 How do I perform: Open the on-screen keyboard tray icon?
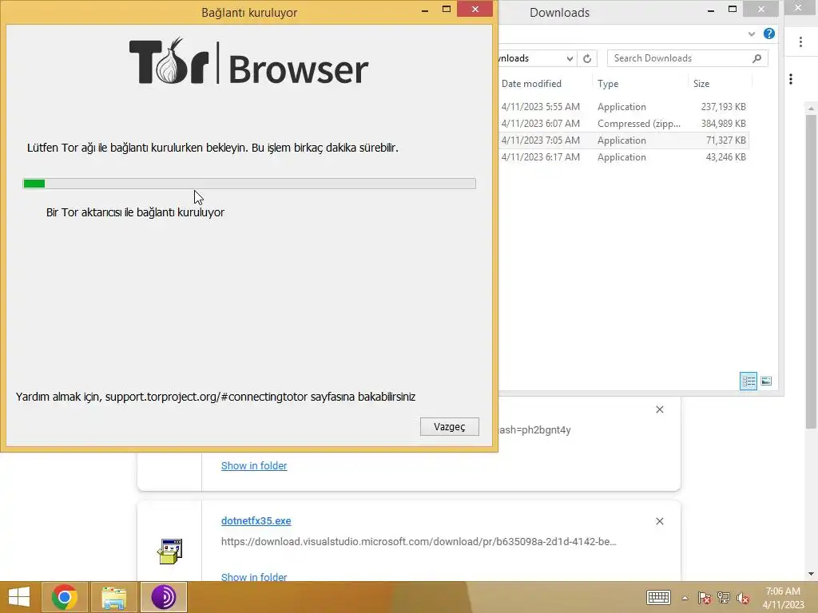[658, 597]
